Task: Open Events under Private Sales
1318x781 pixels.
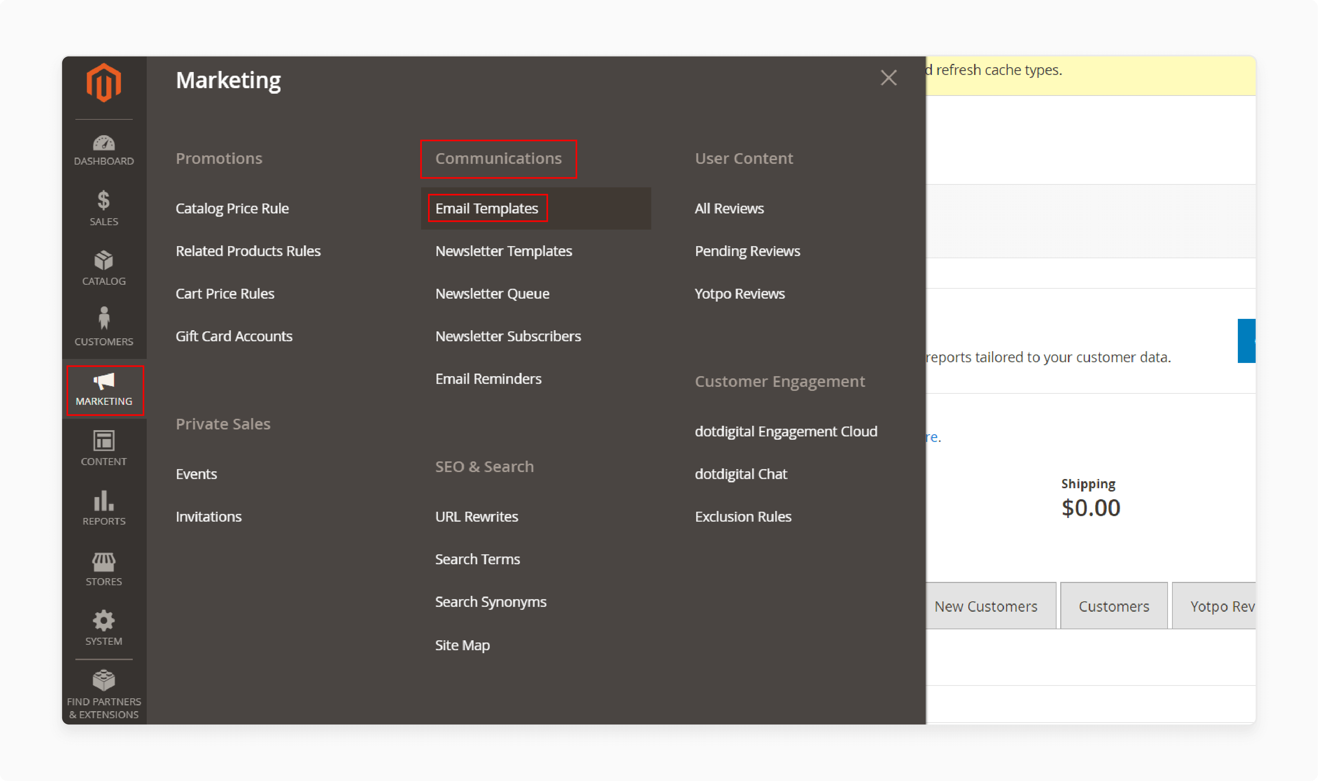Action: click(x=196, y=474)
